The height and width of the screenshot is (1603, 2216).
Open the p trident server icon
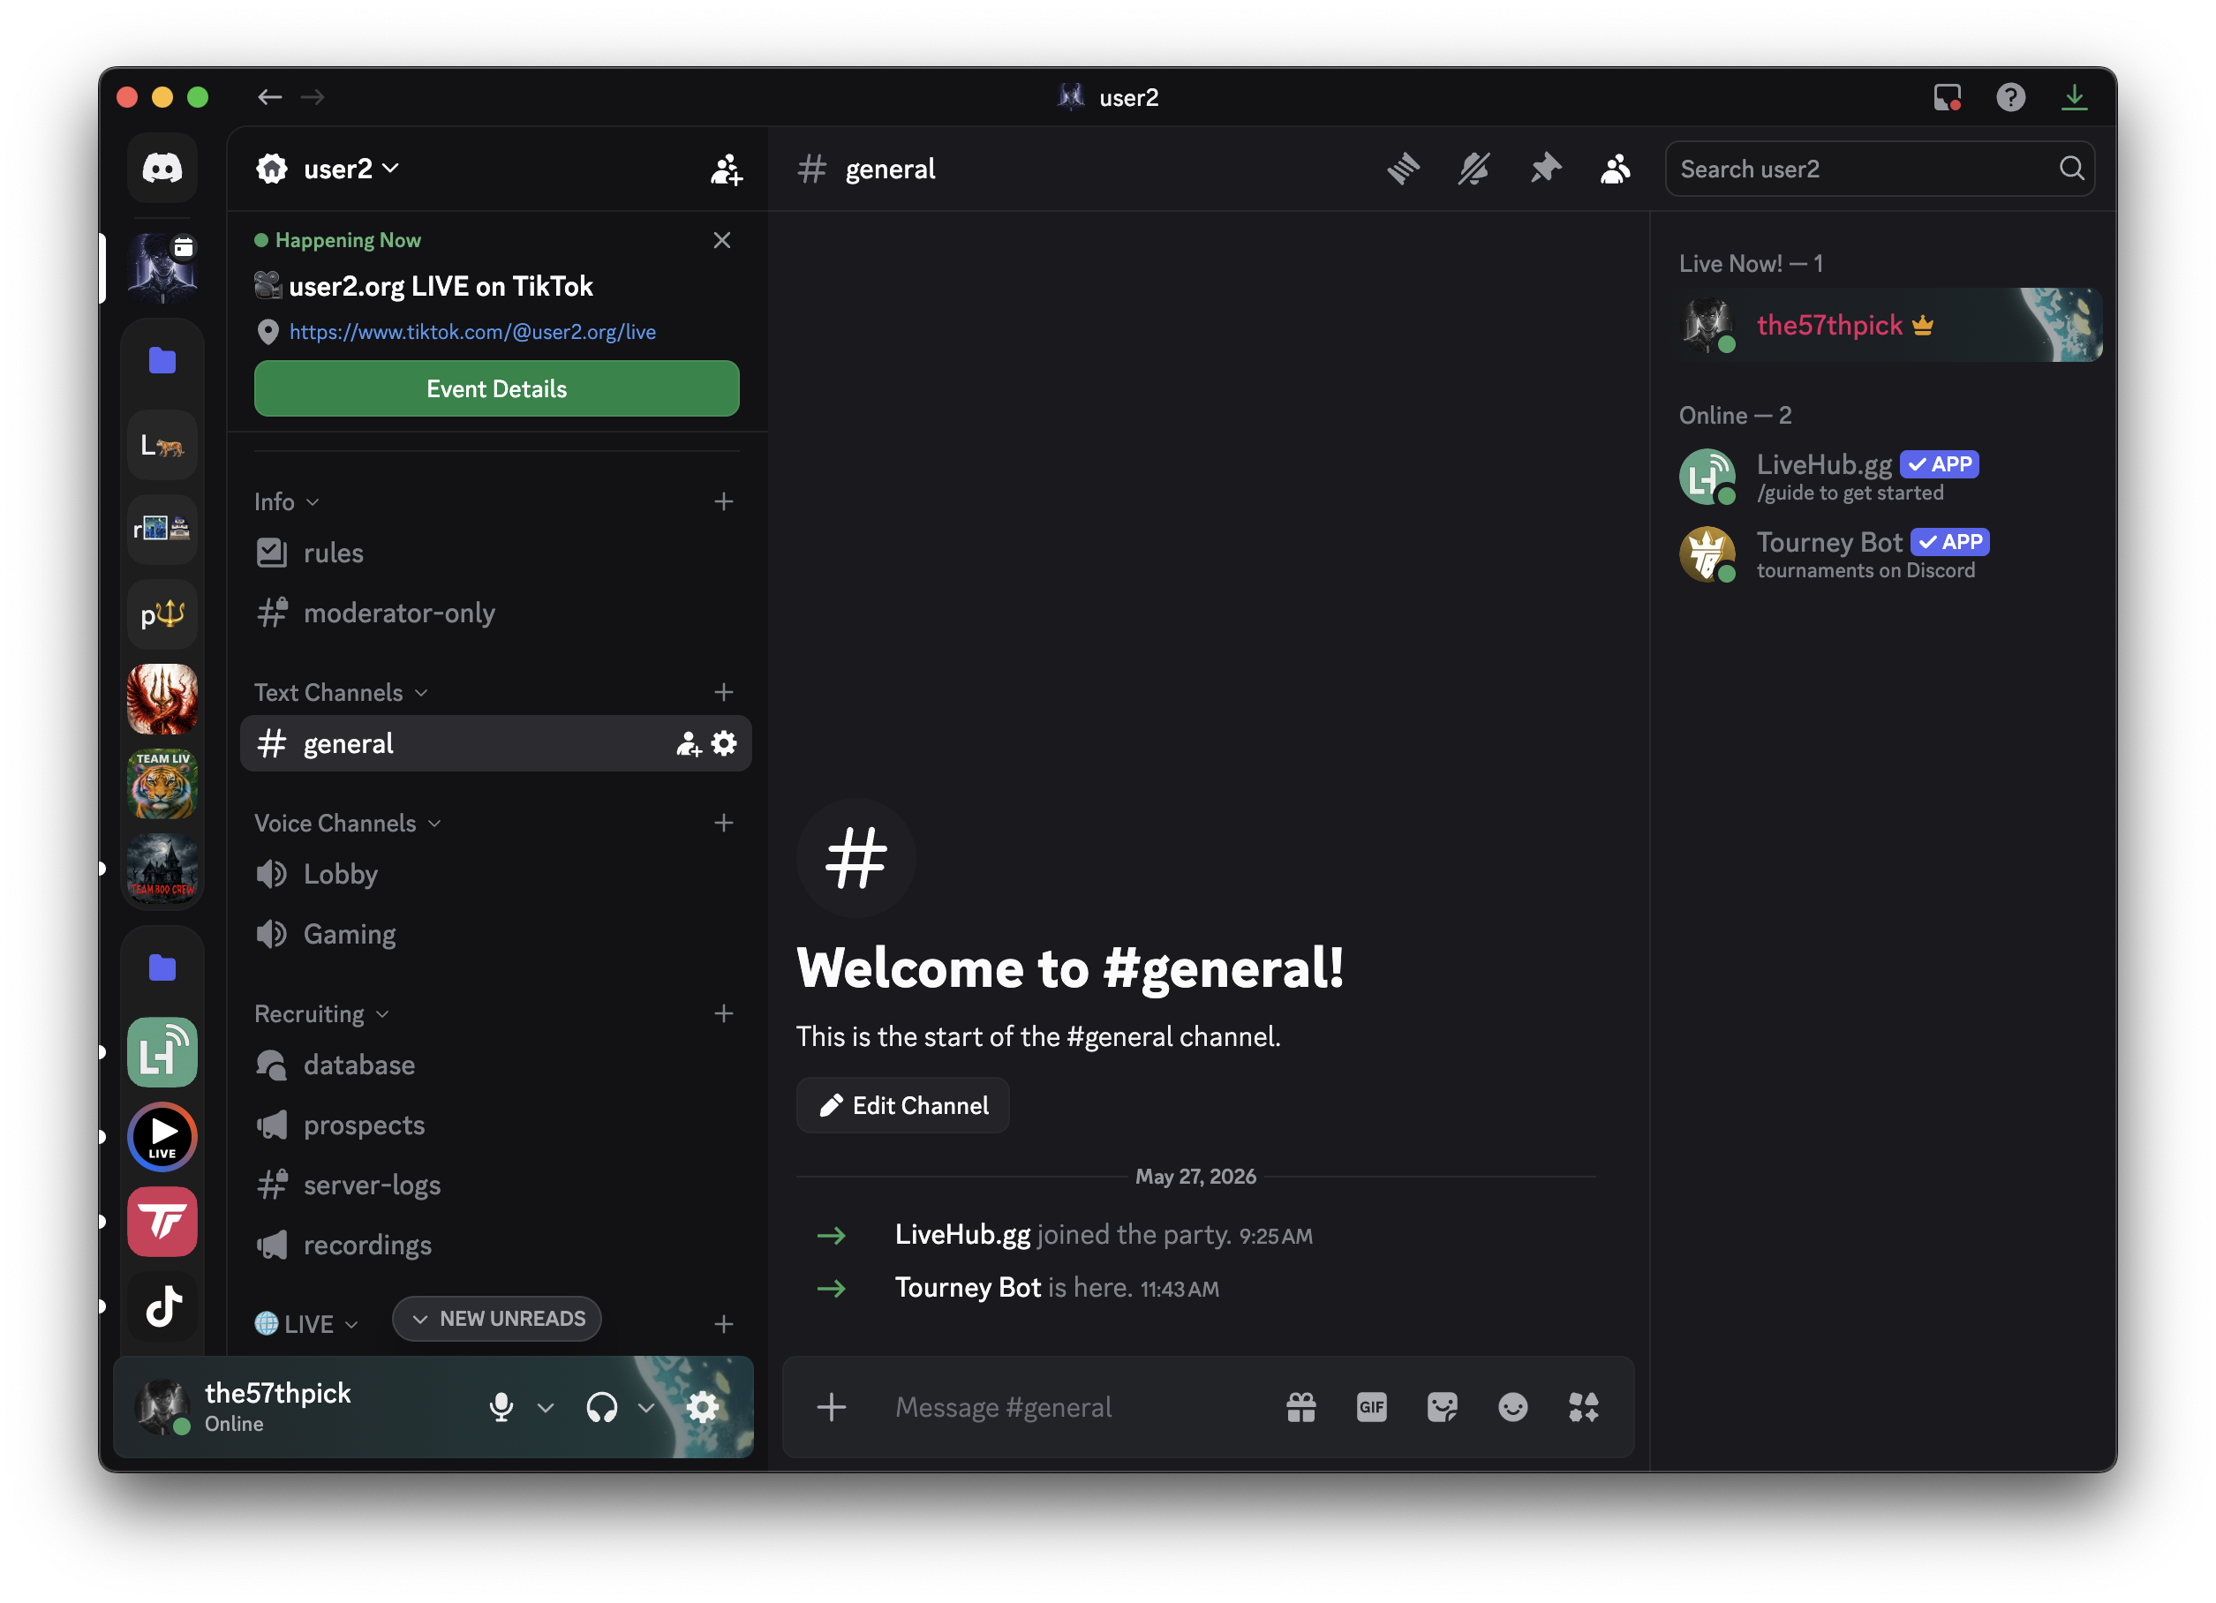coord(162,614)
